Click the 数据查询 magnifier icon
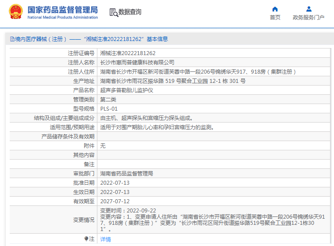This screenshot has height=246, width=334. (x=114, y=13)
